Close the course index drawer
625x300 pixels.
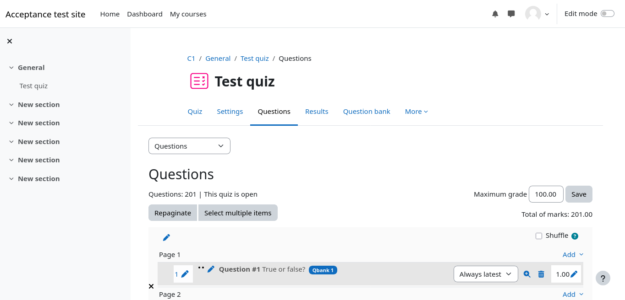coord(10,41)
